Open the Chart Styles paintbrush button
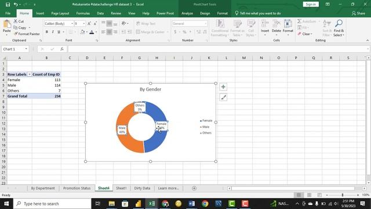Image resolution: width=371 pixels, height=209 pixels. click(x=223, y=97)
